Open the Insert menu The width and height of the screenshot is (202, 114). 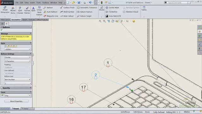point(32,3)
